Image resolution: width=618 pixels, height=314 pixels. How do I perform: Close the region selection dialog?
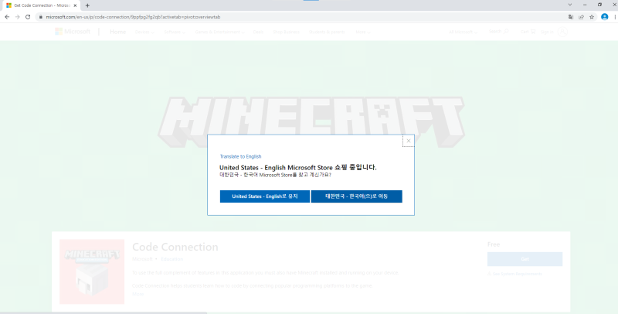(409, 141)
